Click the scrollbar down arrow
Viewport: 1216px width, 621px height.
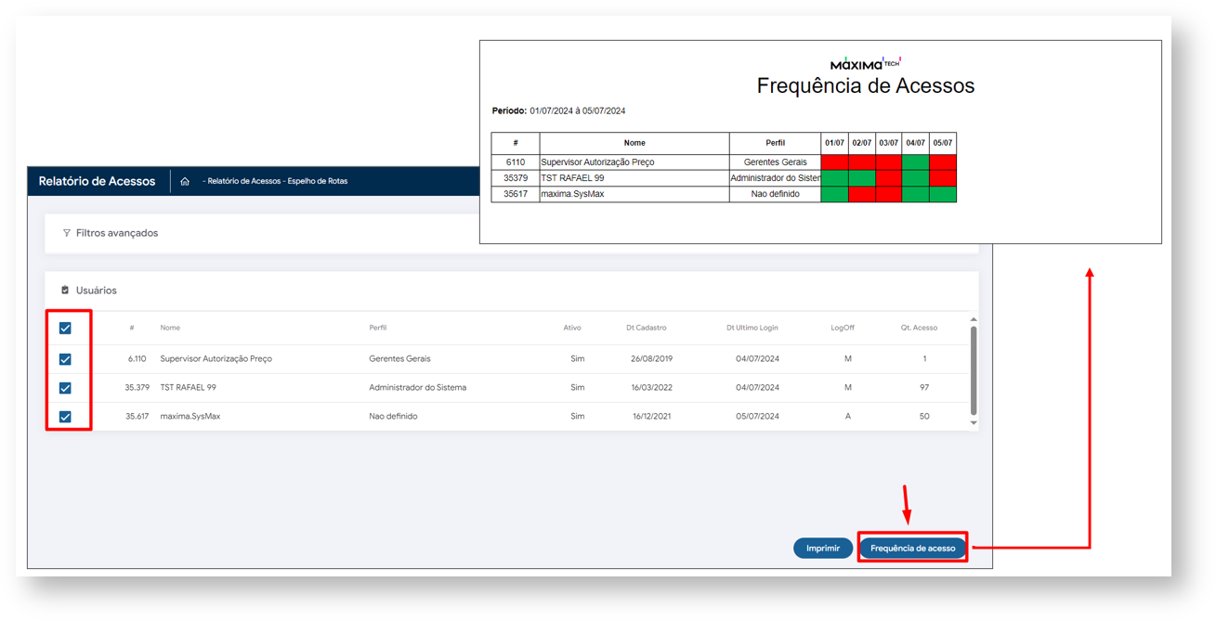tap(974, 423)
